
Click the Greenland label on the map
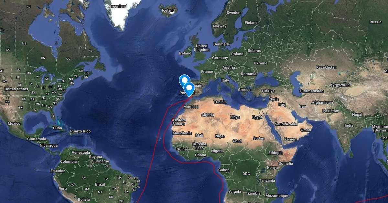(x=118, y=6)
